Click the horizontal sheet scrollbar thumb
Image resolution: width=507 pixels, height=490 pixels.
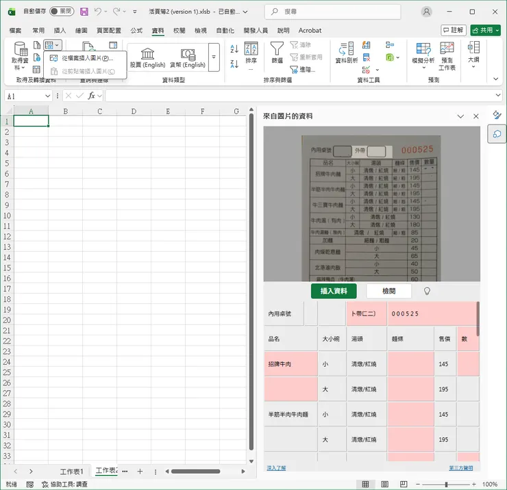pyautogui.click(x=196, y=472)
